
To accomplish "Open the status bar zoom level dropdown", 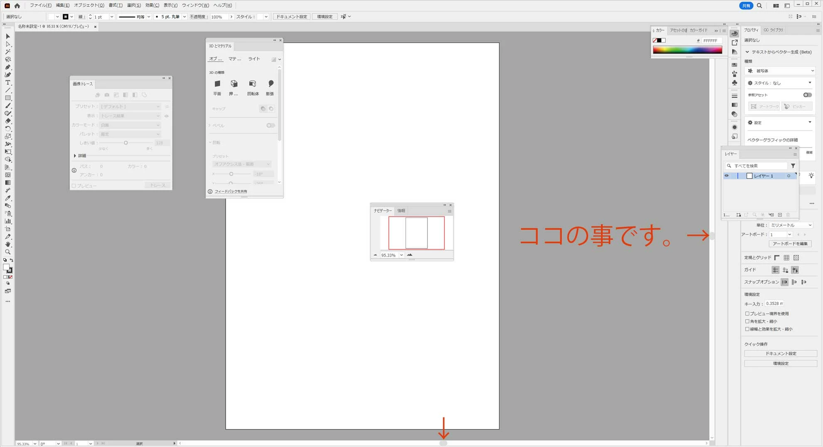I will tap(34, 444).
